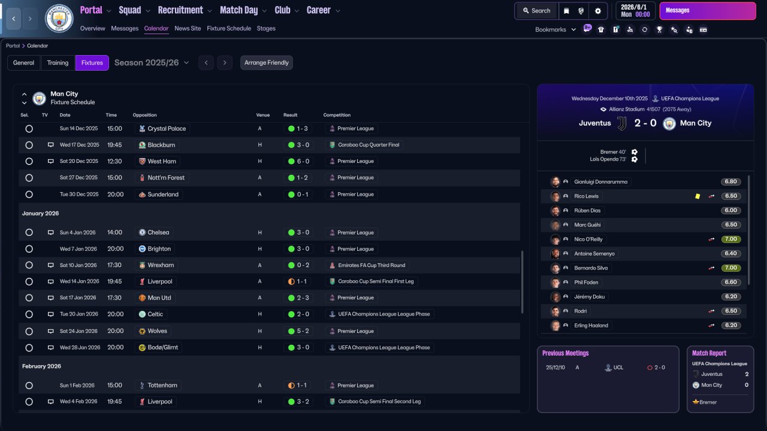Click the trophy icon in the bookmarks bar
This screenshot has height=431, width=767.
coord(659,29)
